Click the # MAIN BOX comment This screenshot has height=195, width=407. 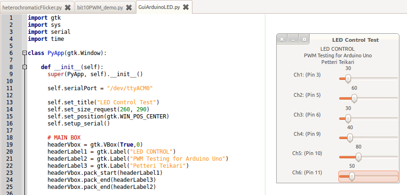click(x=64, y=137)
